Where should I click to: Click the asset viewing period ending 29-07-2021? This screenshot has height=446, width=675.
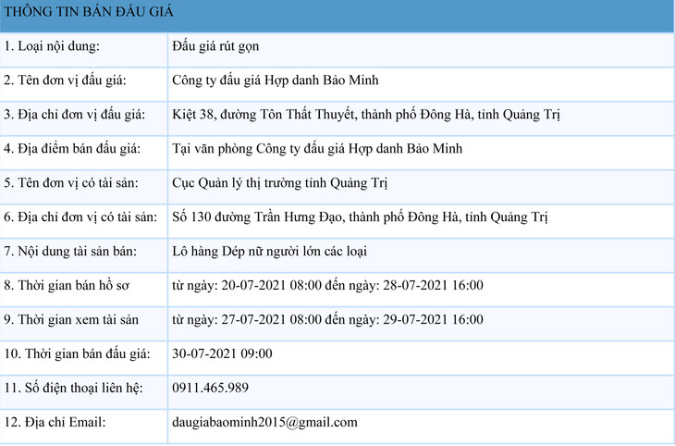[x=327, y=319]
